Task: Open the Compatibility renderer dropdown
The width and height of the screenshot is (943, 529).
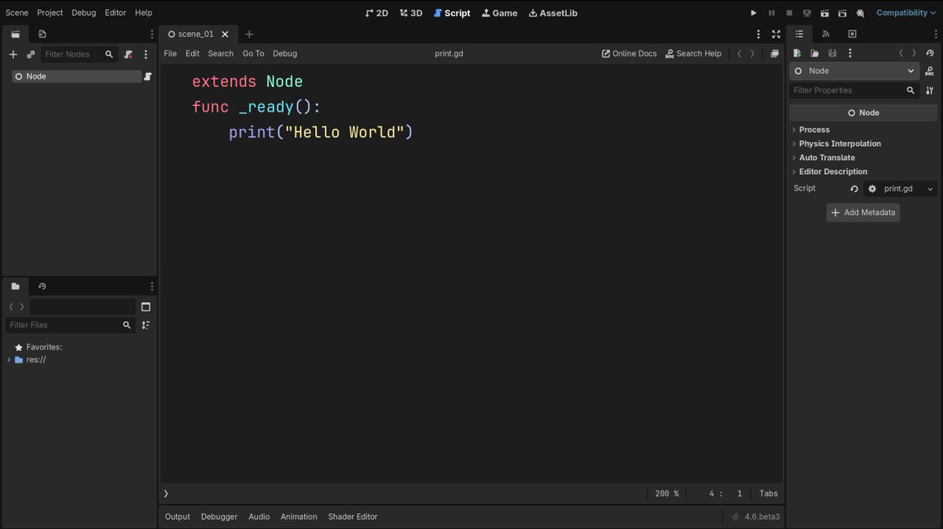Action: [906, 13]
